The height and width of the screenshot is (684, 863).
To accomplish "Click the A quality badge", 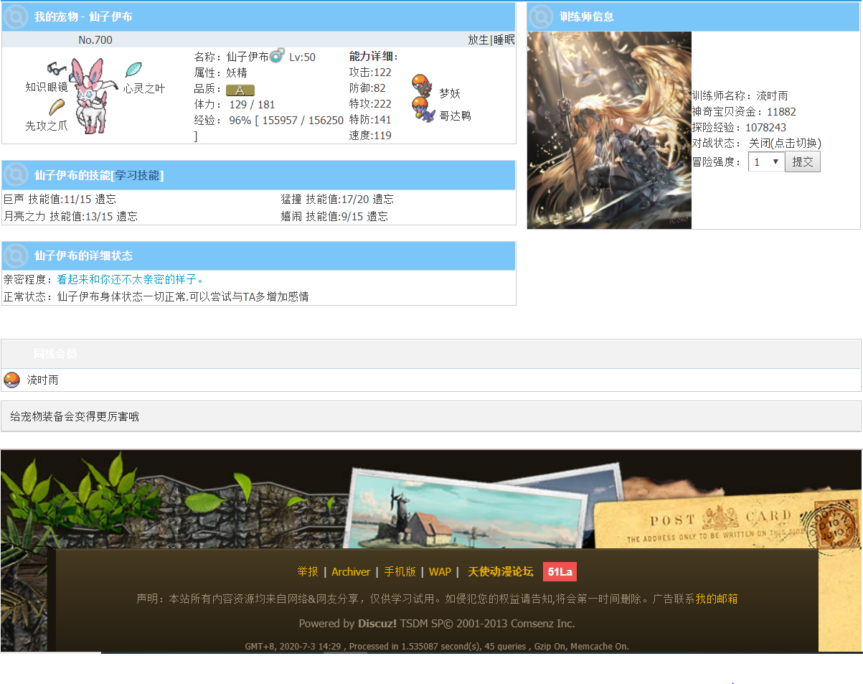I will (240, 90).
